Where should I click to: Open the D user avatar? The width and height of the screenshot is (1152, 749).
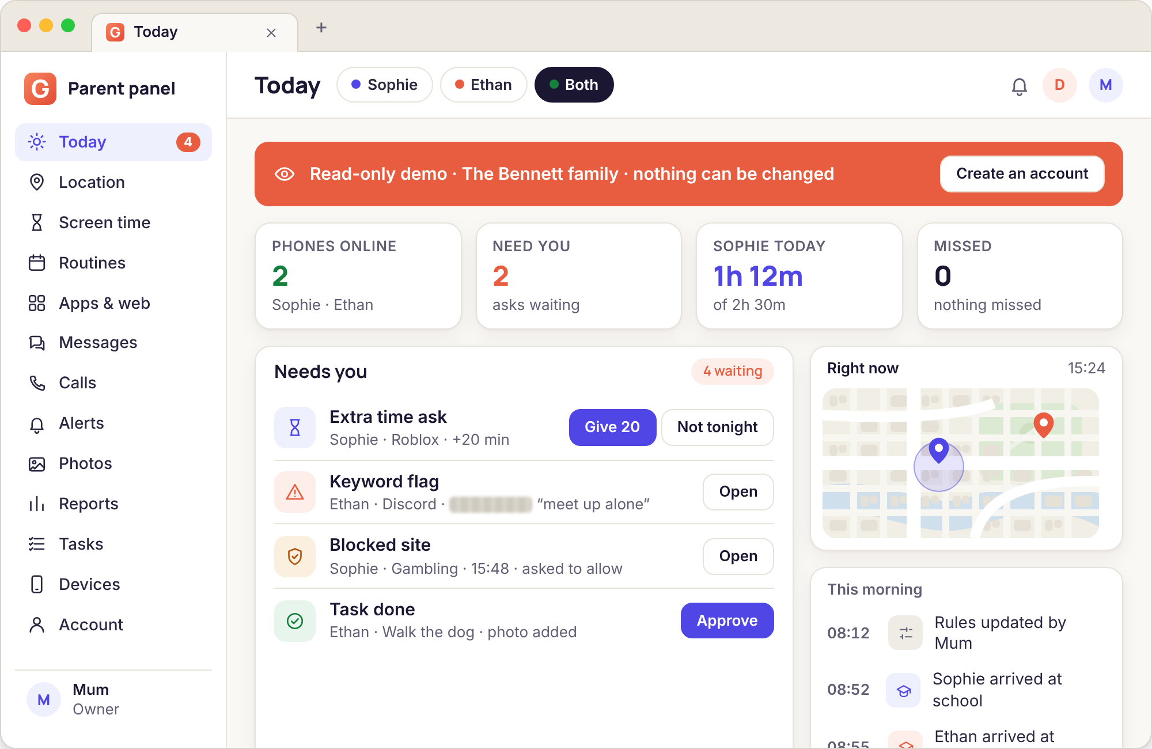[1059, 85]
